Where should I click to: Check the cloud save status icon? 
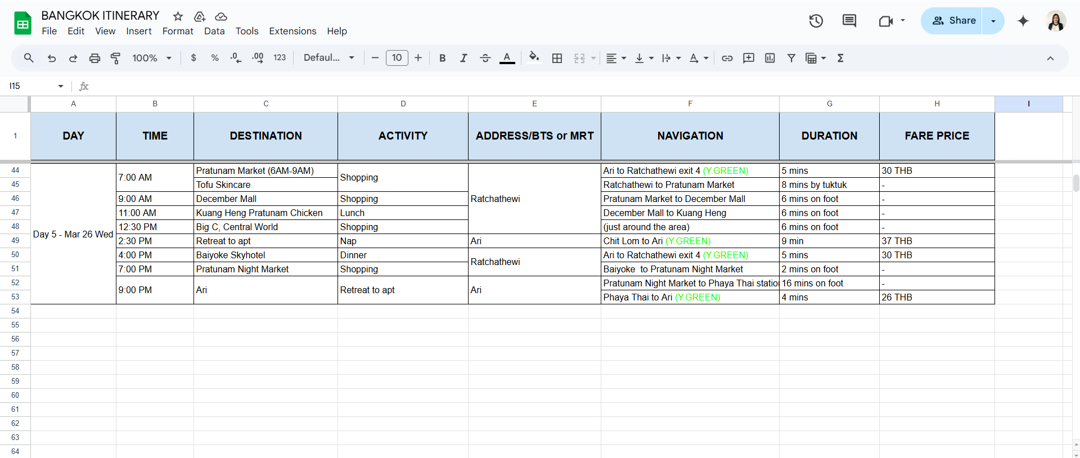click(221, 16)
